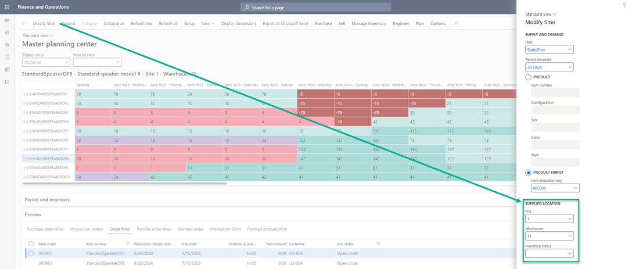Screen dimensions: 632x269
Task: Click the action pane search magnifier
Action: coord(456,23)
